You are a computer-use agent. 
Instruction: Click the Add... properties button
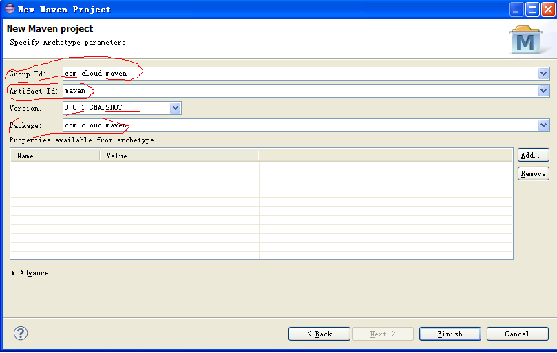[x=533, y=156]
